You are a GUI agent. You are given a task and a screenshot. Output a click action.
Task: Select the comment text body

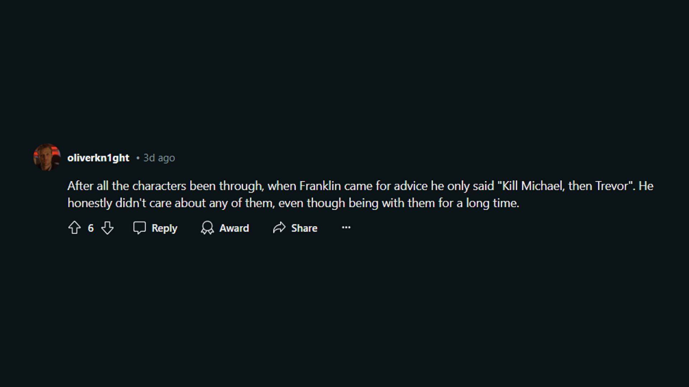(x=361, y=194)
